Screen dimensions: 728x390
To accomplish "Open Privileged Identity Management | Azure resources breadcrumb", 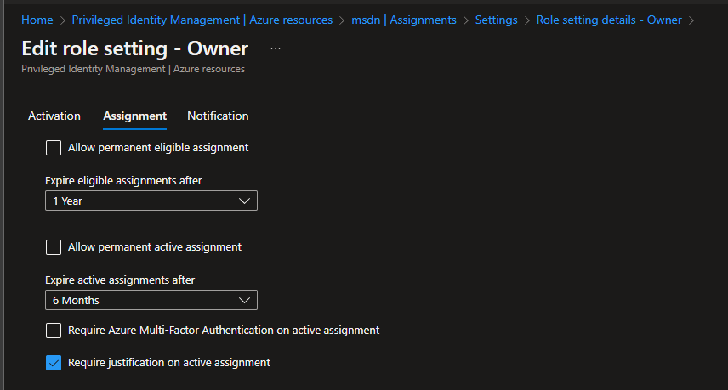I will 202,20.
